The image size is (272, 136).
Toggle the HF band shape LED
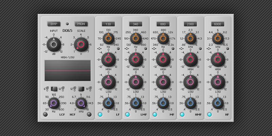228,49
